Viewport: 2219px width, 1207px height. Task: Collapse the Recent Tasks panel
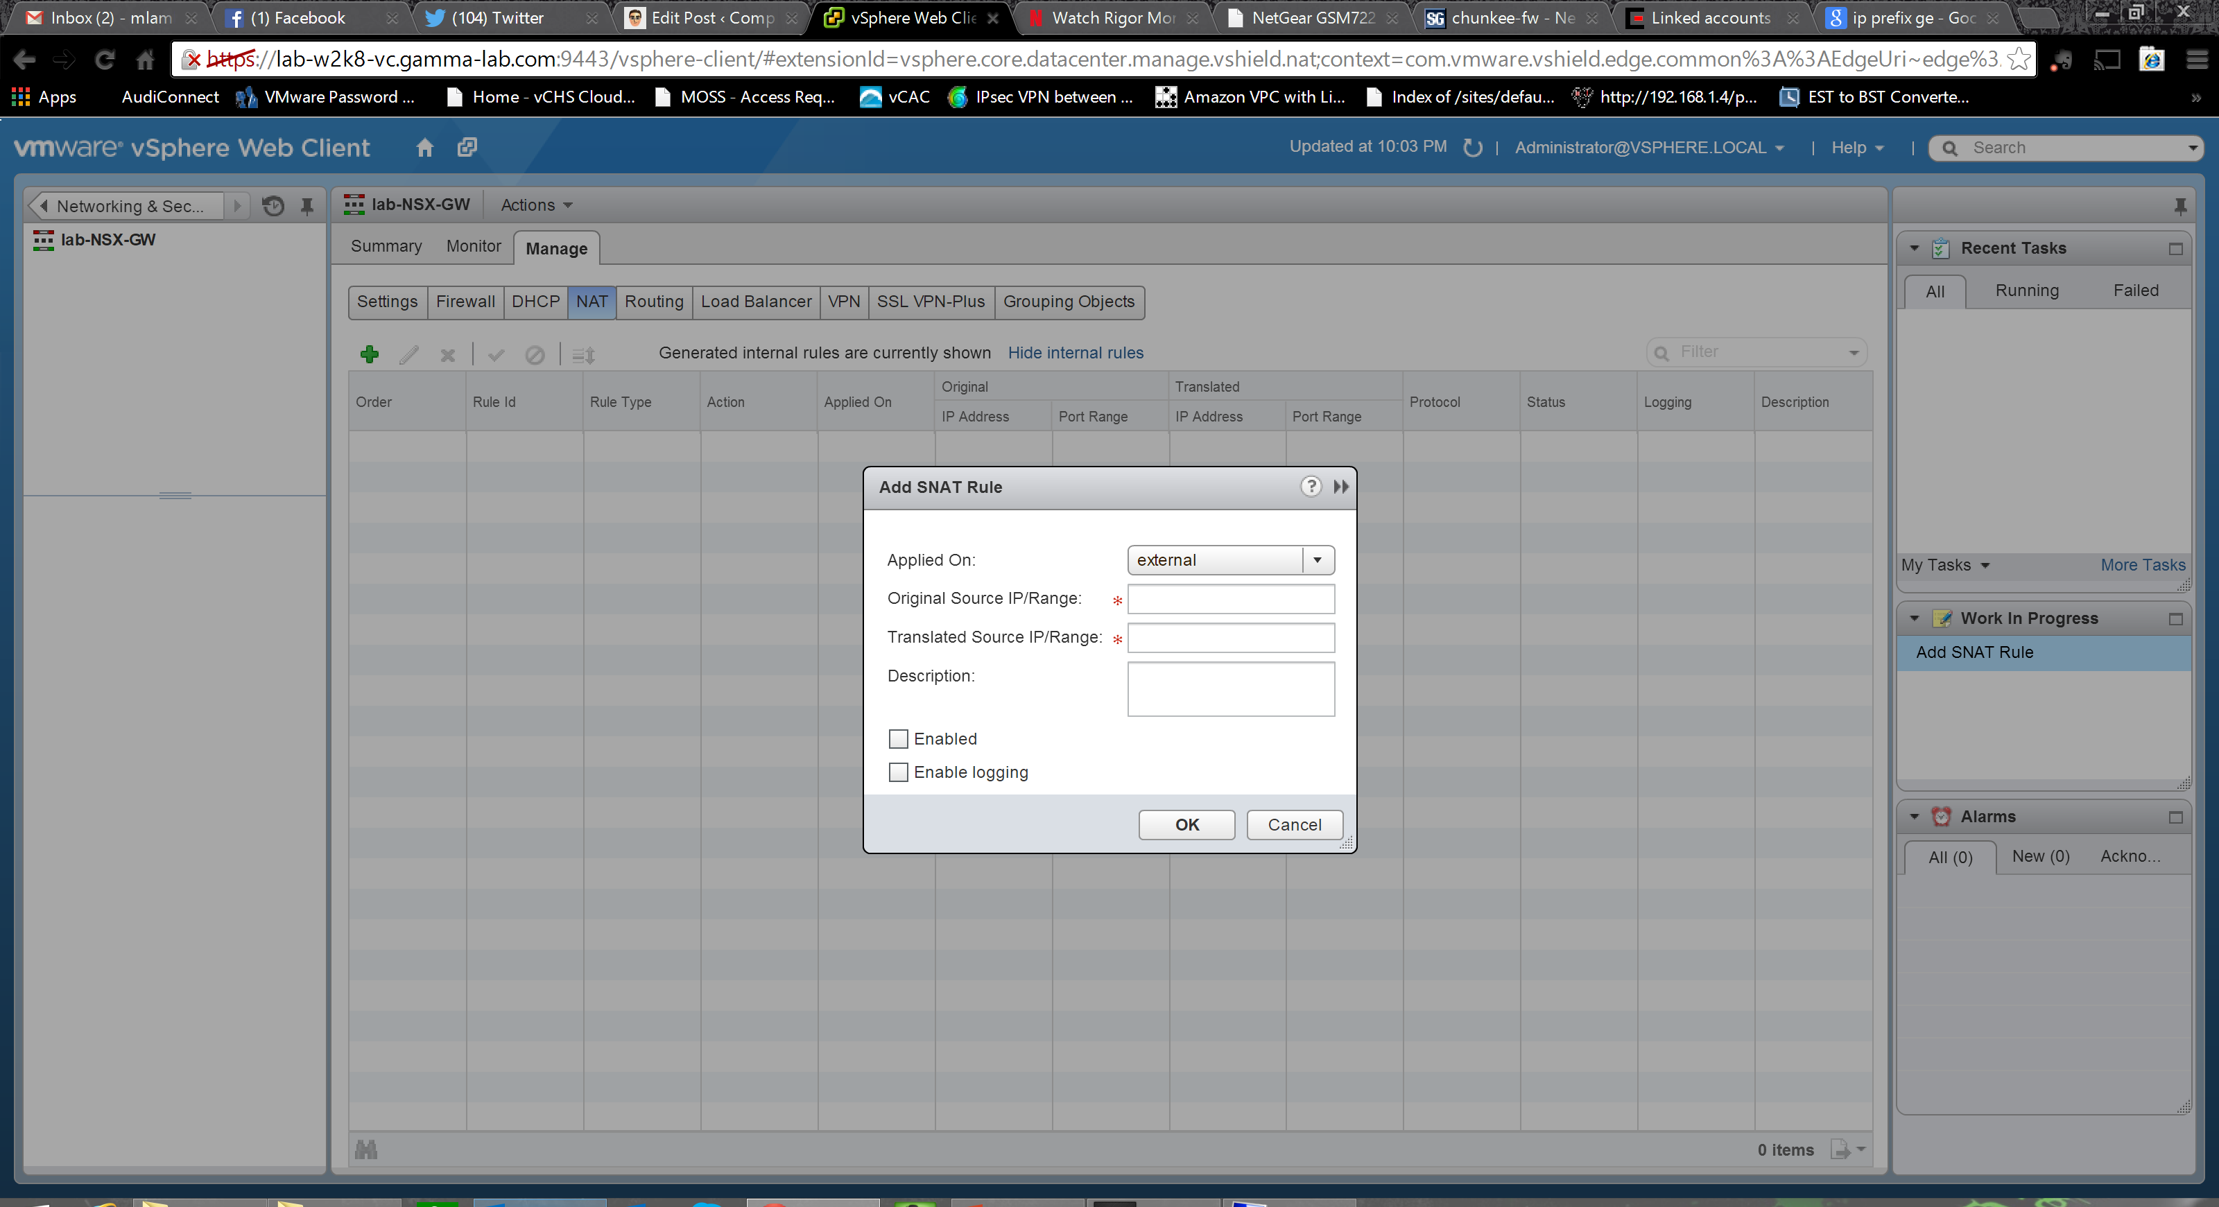coord(1914,248)
